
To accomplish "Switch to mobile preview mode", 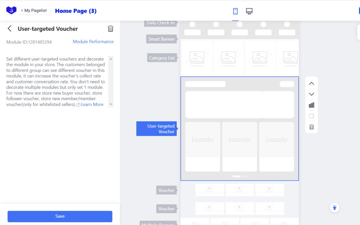I will click(x=235, y=11).
